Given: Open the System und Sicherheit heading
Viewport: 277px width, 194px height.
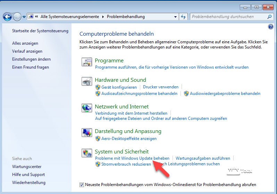Looking at the screenshot, I should [122, 152].
